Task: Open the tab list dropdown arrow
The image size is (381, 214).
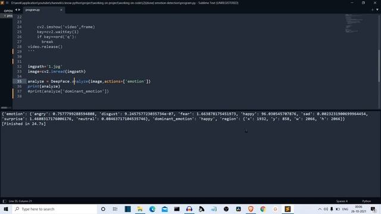Action: (377, 10)
